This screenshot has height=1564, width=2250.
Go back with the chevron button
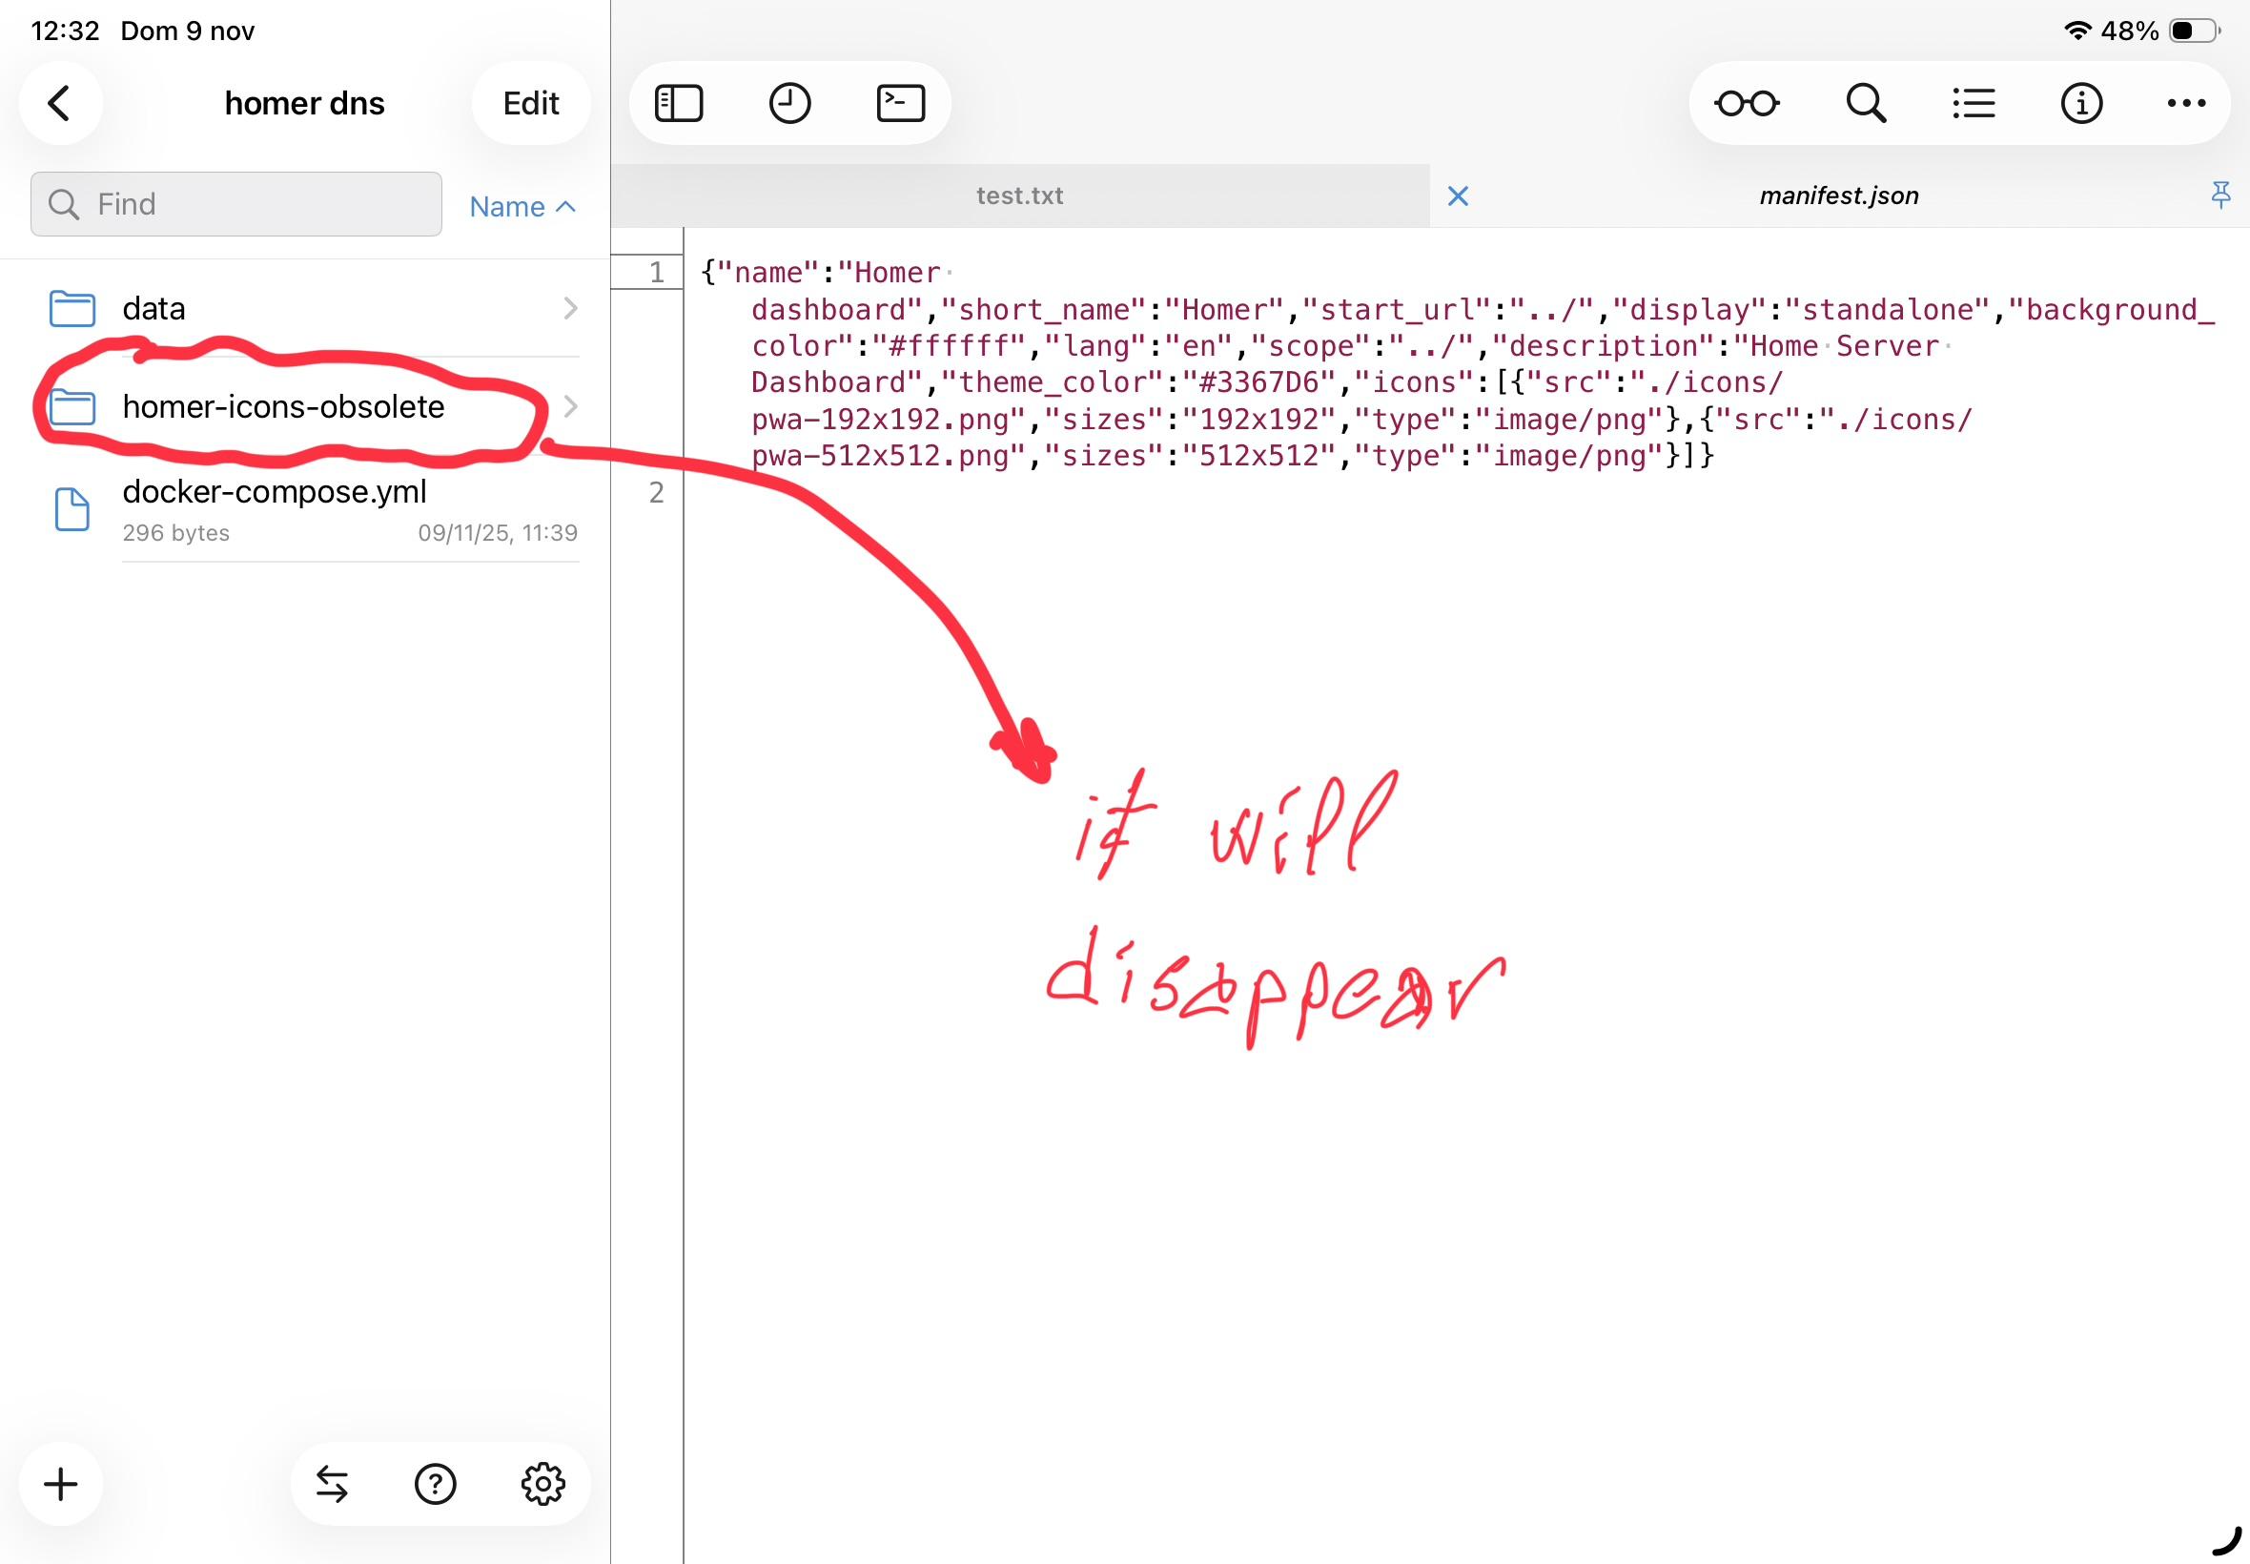(60, 103)
